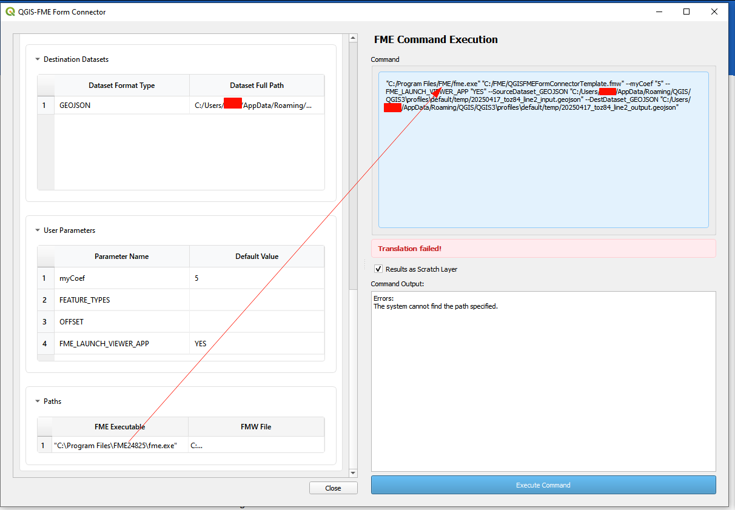The width and height of the screenshot is (735, 510).
Task: Click the Command Output text area
Action: tap(543, 381)
